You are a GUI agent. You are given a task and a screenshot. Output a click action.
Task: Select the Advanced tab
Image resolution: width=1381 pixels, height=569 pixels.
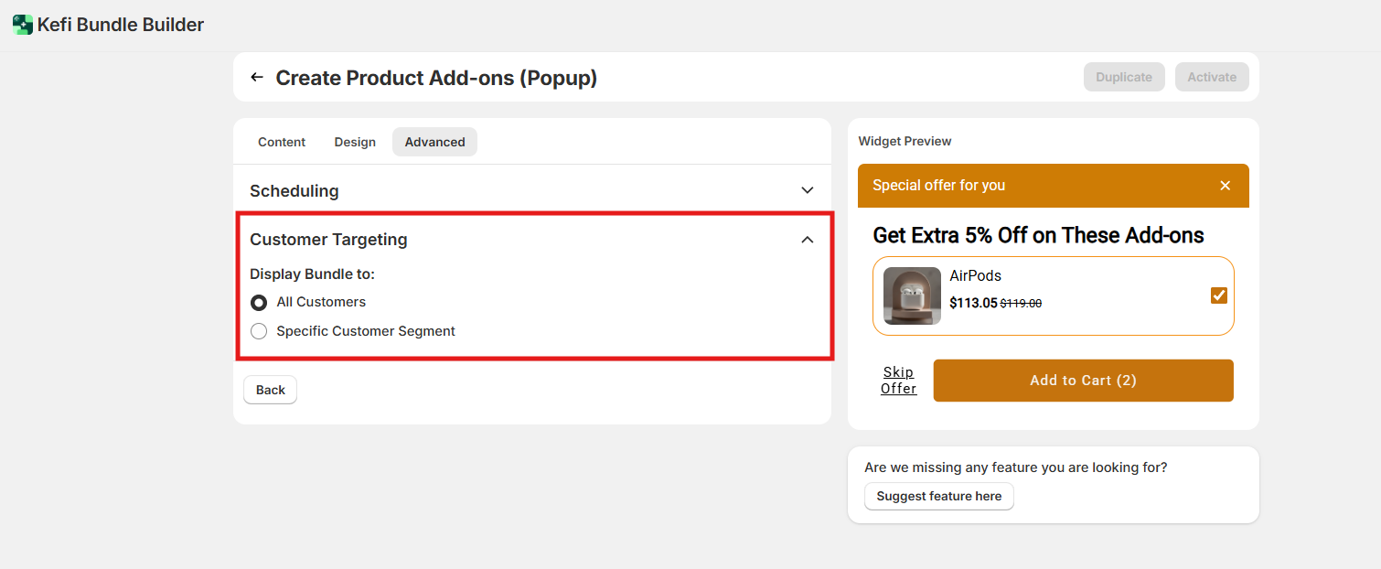[434, 142]
